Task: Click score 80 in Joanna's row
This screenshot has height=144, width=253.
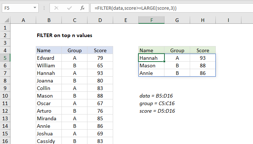Action: [100, 81]
